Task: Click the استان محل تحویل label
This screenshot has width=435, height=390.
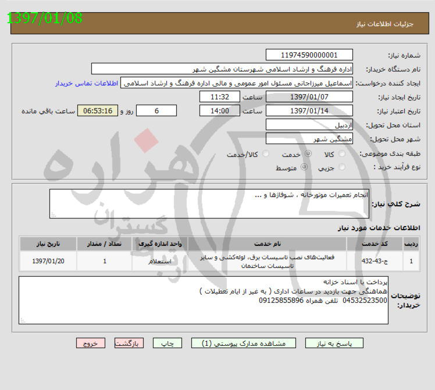Action: (393, 126)
